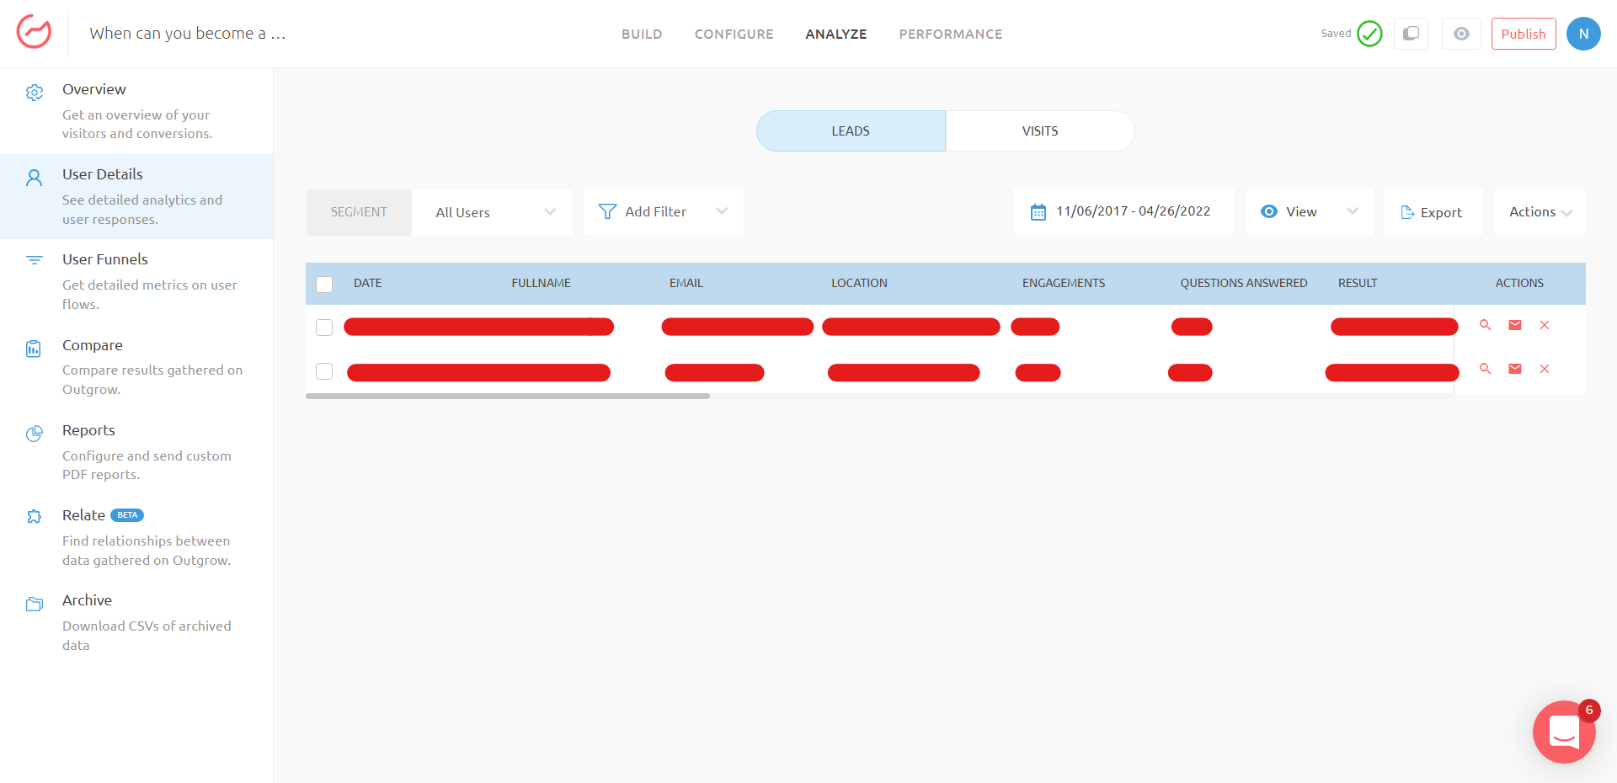
Task: Open Reports section in sidebar
Action: tap(136, 452)
